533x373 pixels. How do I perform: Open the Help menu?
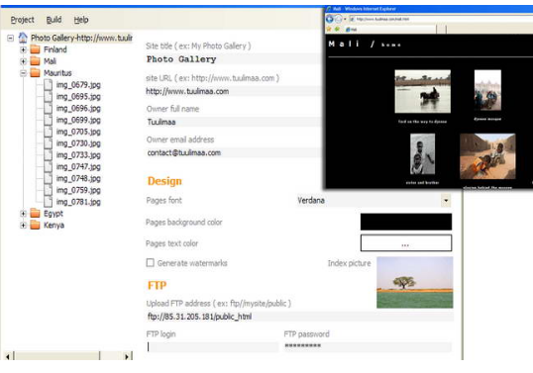81,20
